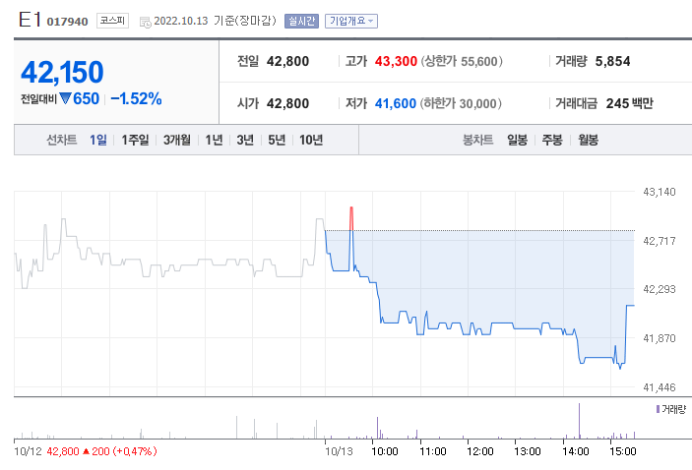Click the stock code 017940

pos(67,22)
